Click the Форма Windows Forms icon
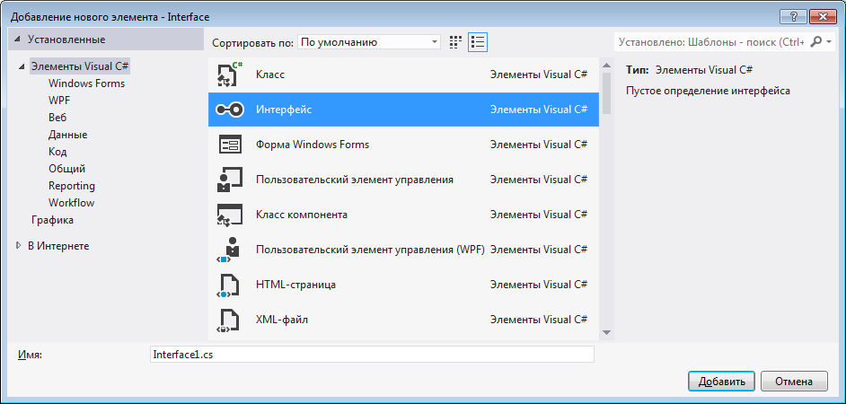Image resolution: width=846 pixels, height=404 pixels. click(230, 145)
